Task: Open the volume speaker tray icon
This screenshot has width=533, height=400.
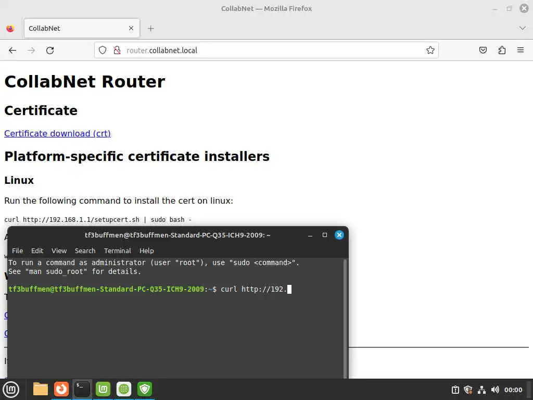Action: point(495,390)
